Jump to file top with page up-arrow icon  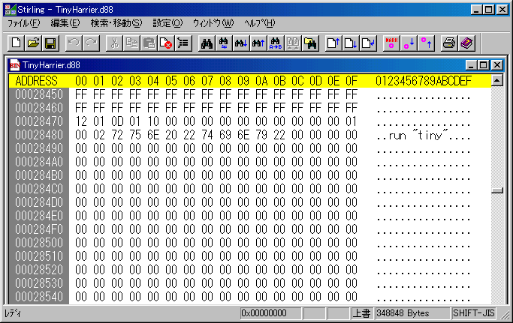point(333,43)
